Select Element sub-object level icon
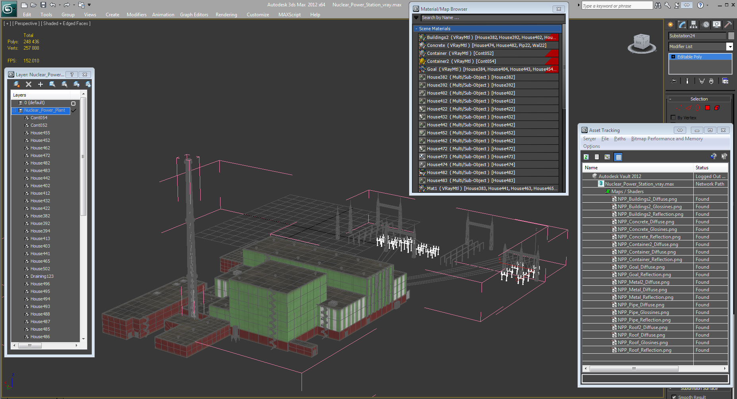This screenshot has width=737, height=399. (717, 108)
